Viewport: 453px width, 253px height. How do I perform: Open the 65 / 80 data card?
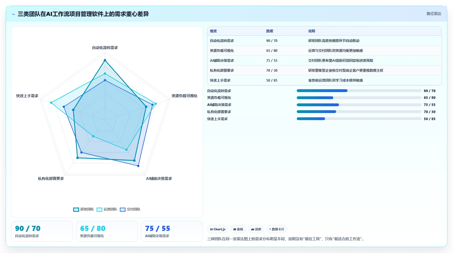(x=107, y=231)
